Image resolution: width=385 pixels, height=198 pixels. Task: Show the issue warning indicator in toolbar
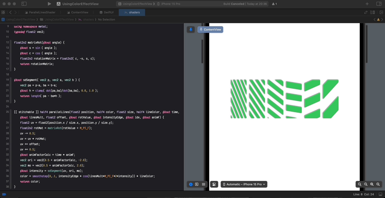[274, 4]
